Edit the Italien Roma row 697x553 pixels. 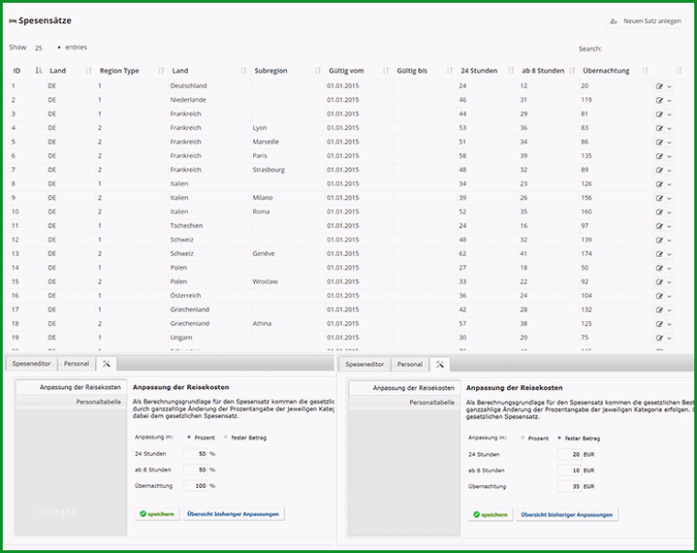coord(659,213)
